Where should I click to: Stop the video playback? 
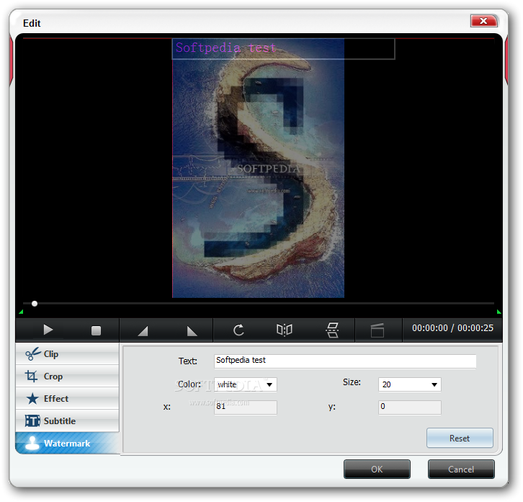(x=96, y=330)
